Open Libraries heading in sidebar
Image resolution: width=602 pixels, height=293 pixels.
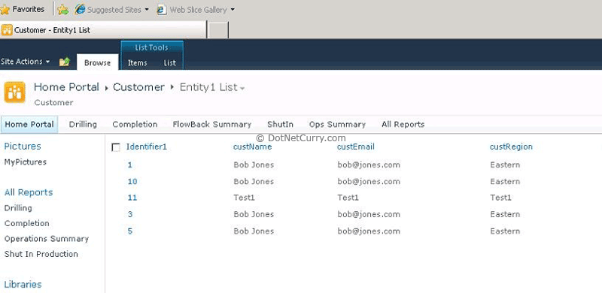coord(23,284)
